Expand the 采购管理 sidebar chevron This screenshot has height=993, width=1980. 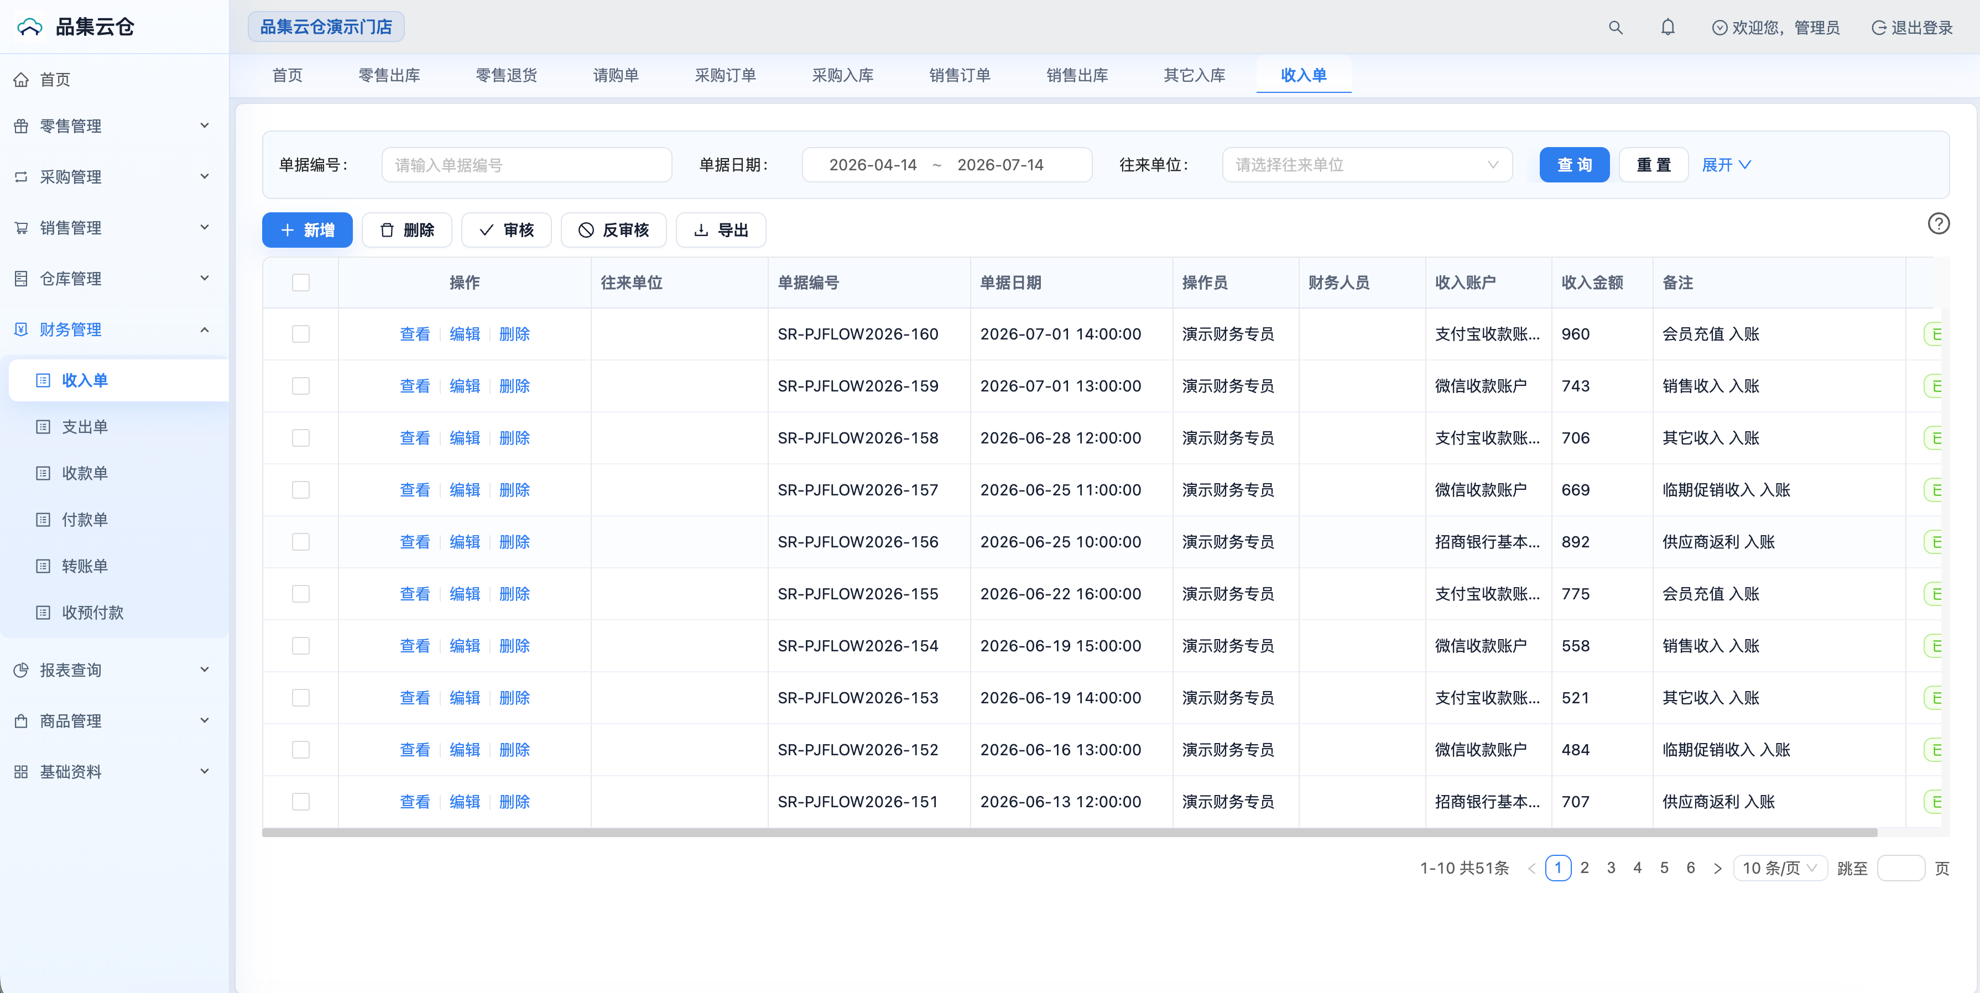205,176
